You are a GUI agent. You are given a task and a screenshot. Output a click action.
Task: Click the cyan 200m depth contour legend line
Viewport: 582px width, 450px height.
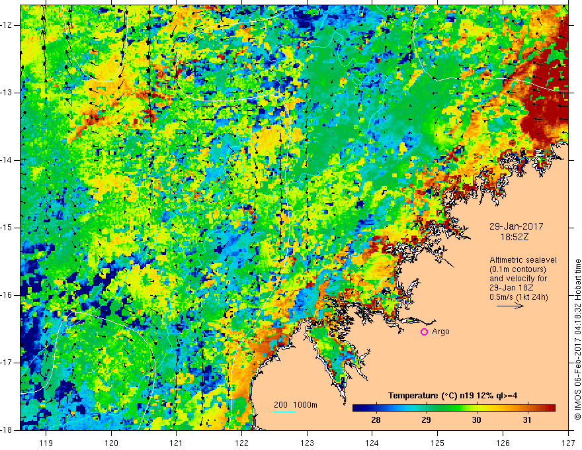(284, 412)
